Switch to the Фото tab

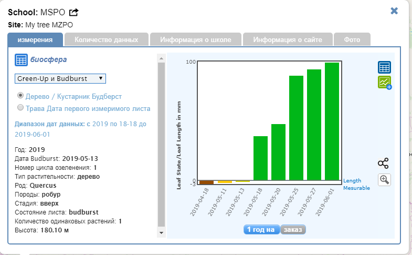[x=352, y=39]
